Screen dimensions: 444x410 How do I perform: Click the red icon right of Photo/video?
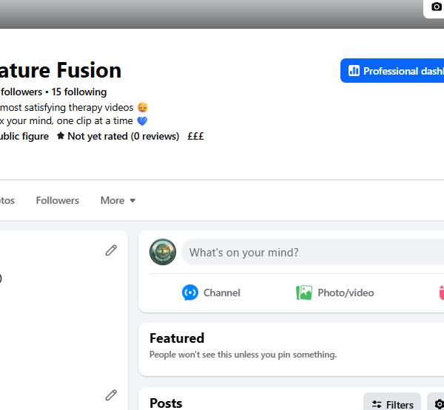tap(442, 293)
